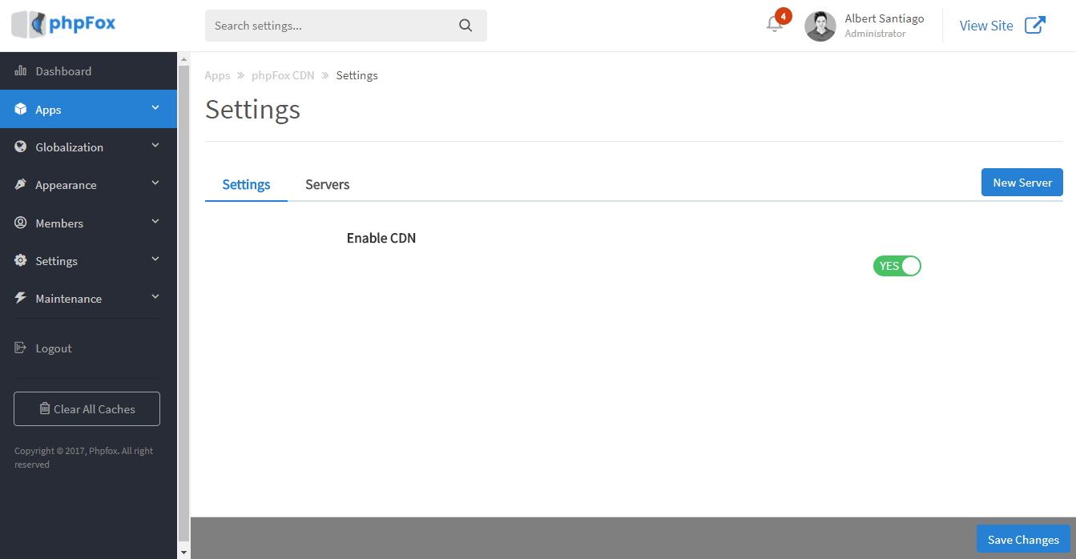1076x559 pixels.
Task: Open the Members sidebar menu
Action: click(x=88, y=223)
